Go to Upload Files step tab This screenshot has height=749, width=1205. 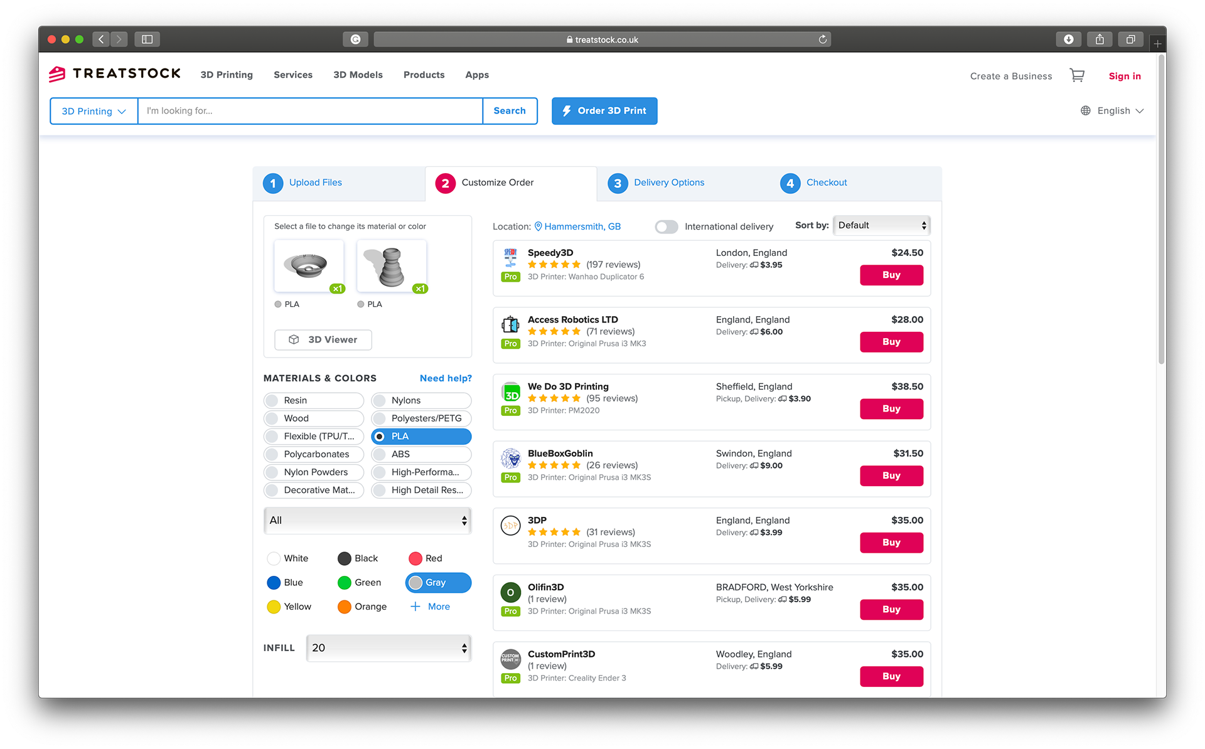[340, 183]
